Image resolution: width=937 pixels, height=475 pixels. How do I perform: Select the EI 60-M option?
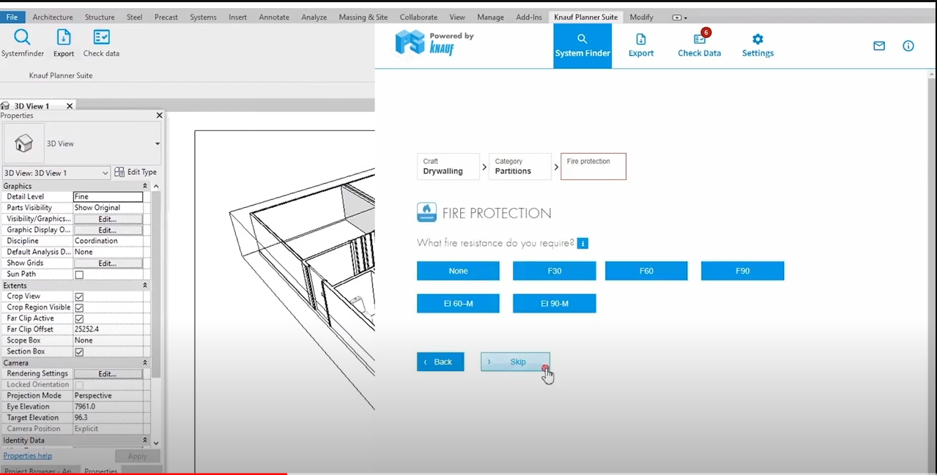point(458,303)
